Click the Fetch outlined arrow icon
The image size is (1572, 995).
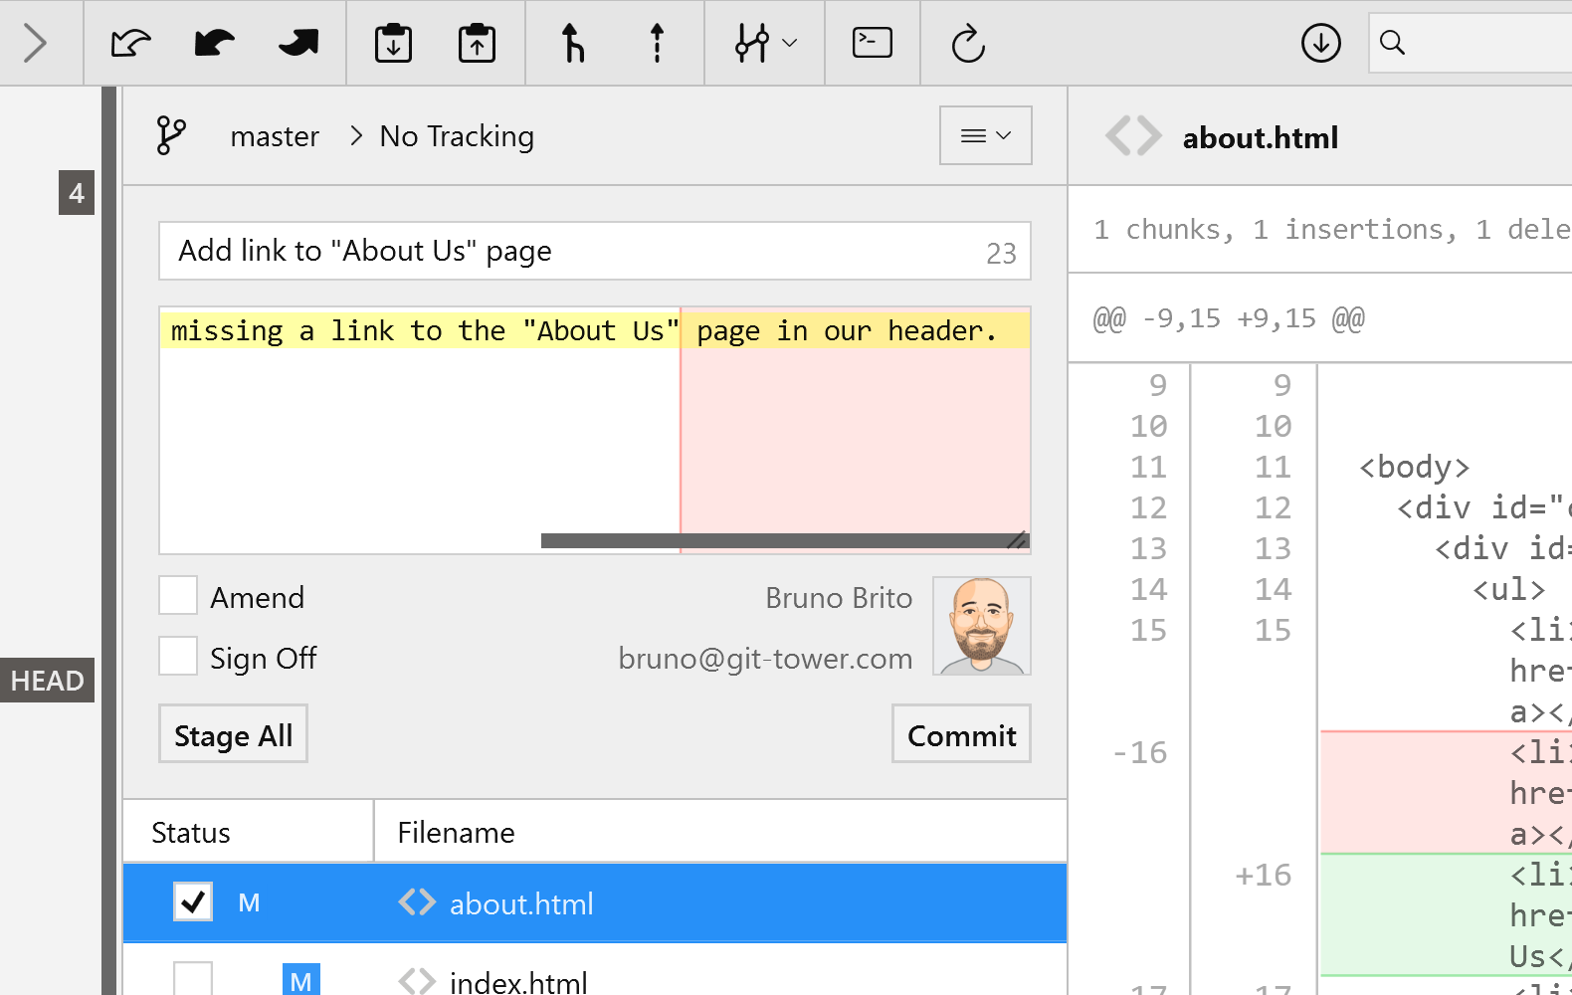pyautogui.click(x=130, y=43)
